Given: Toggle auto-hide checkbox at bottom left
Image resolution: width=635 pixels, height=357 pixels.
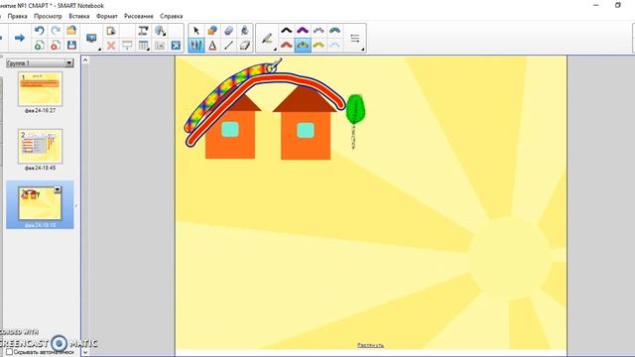Looking at the screenshot, I should click(9, 353).
